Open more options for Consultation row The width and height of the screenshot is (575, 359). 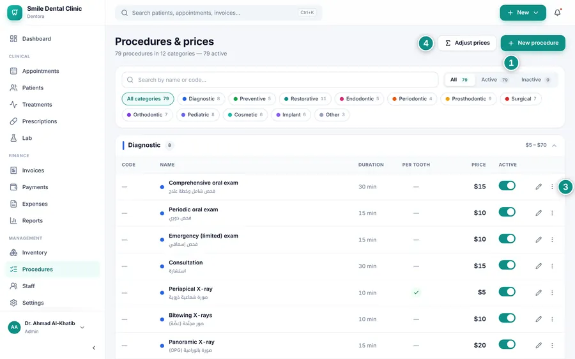click(x=552, y=266)
